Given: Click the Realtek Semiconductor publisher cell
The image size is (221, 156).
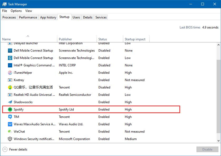Looking at the screenshot, I should tap(75, 95).
